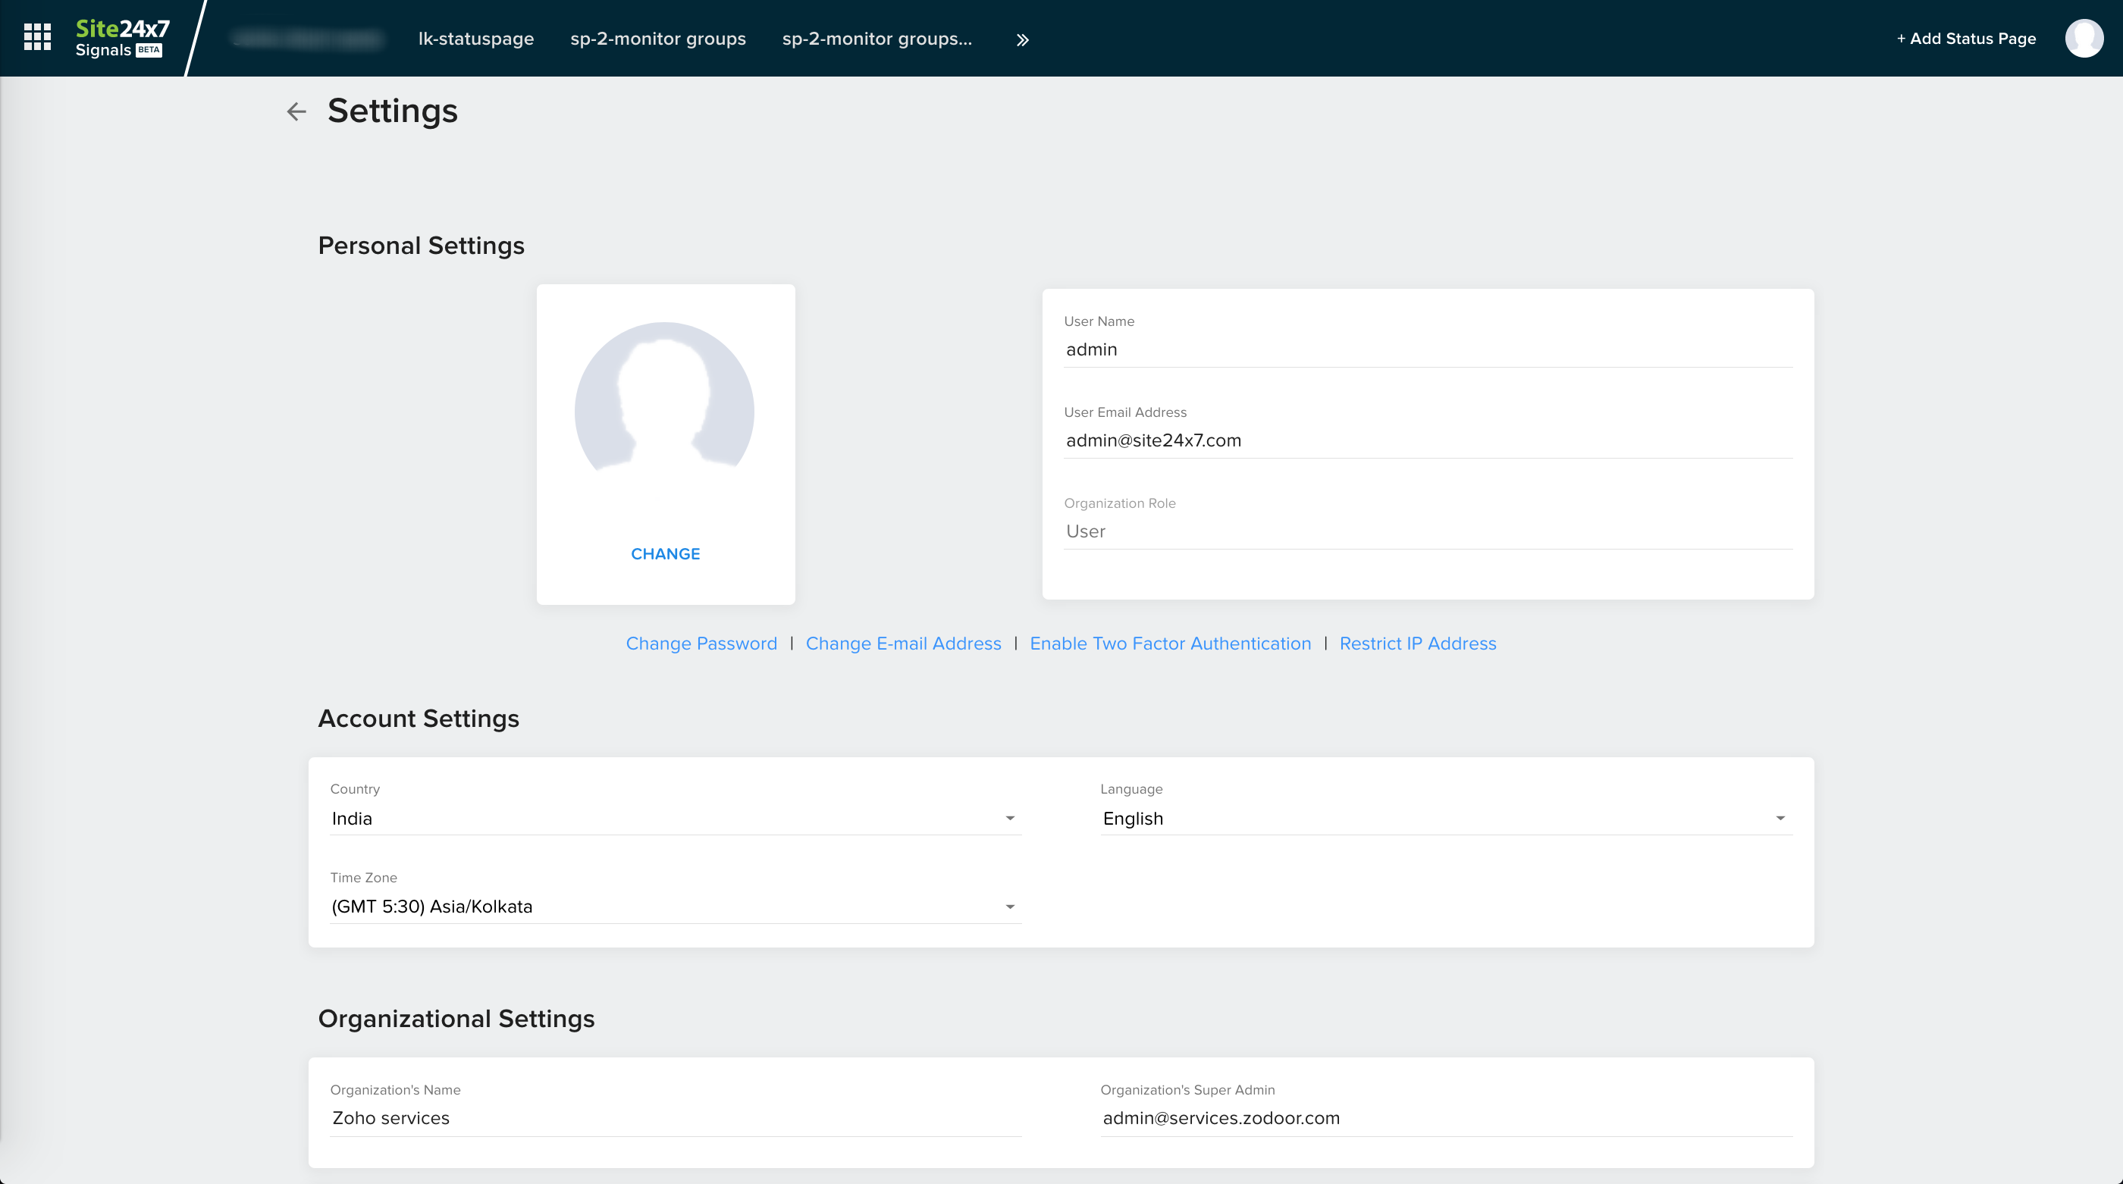This screenshot has width=2123, height=1184.
Task: Open Restrict IP Address link
Action: pos(1416,644)
